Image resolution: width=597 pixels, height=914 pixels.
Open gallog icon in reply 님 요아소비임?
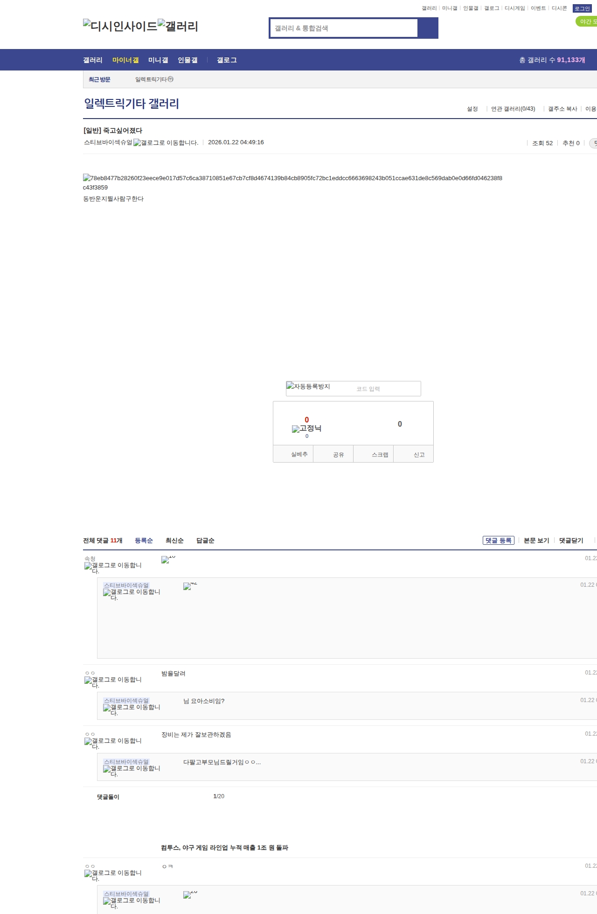[132, 710]
